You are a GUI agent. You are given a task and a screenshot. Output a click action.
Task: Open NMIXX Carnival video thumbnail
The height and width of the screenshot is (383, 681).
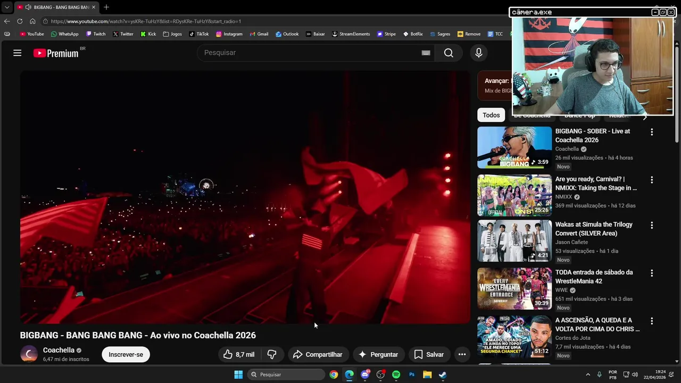[x=514, y=195]
